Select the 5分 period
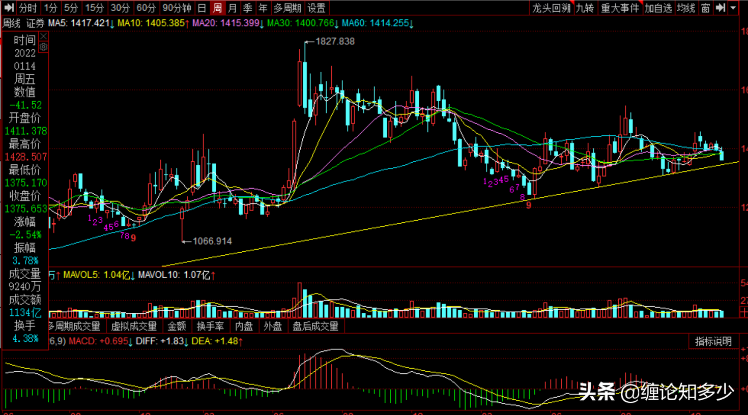Viewport: 748px width, 415px height. coord(71,8)
